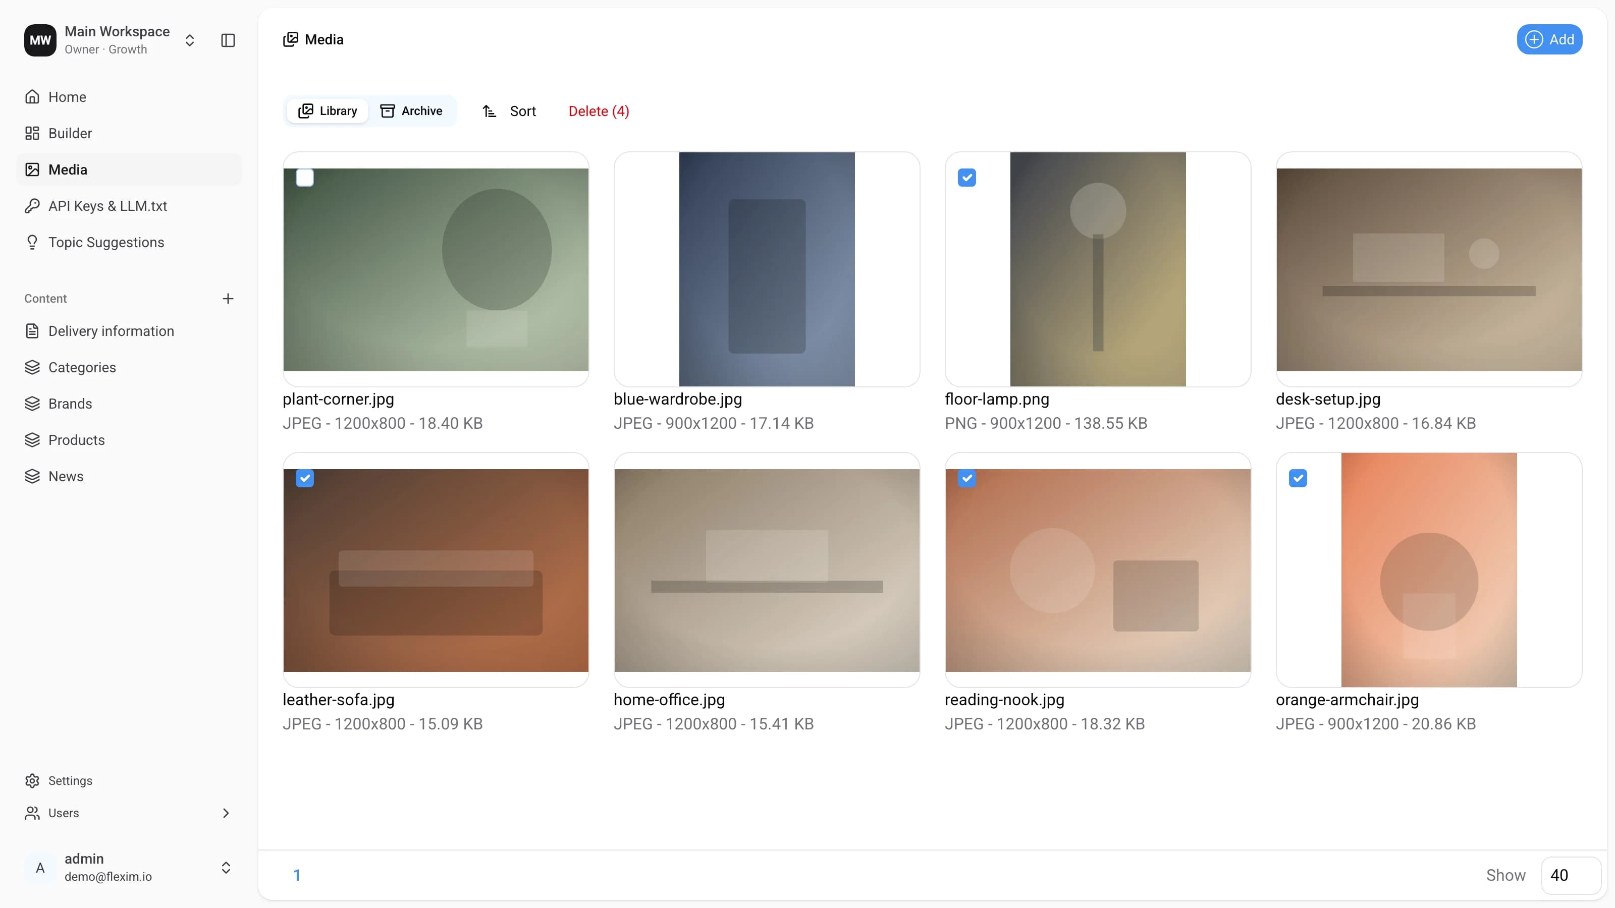This screenshot has width=1615, height=908.
Task: Open Delivery information document icon
Action: [x=32, y=331]
